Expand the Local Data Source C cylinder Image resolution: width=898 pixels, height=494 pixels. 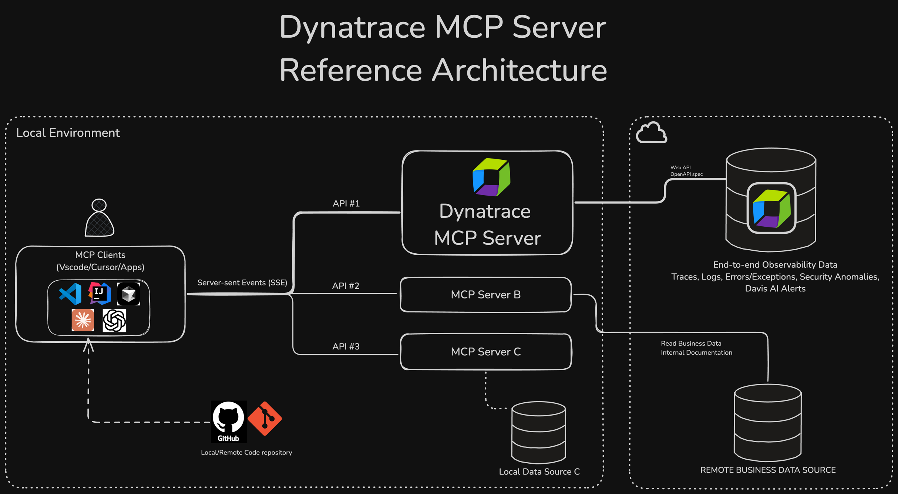(x=538, y=433)
